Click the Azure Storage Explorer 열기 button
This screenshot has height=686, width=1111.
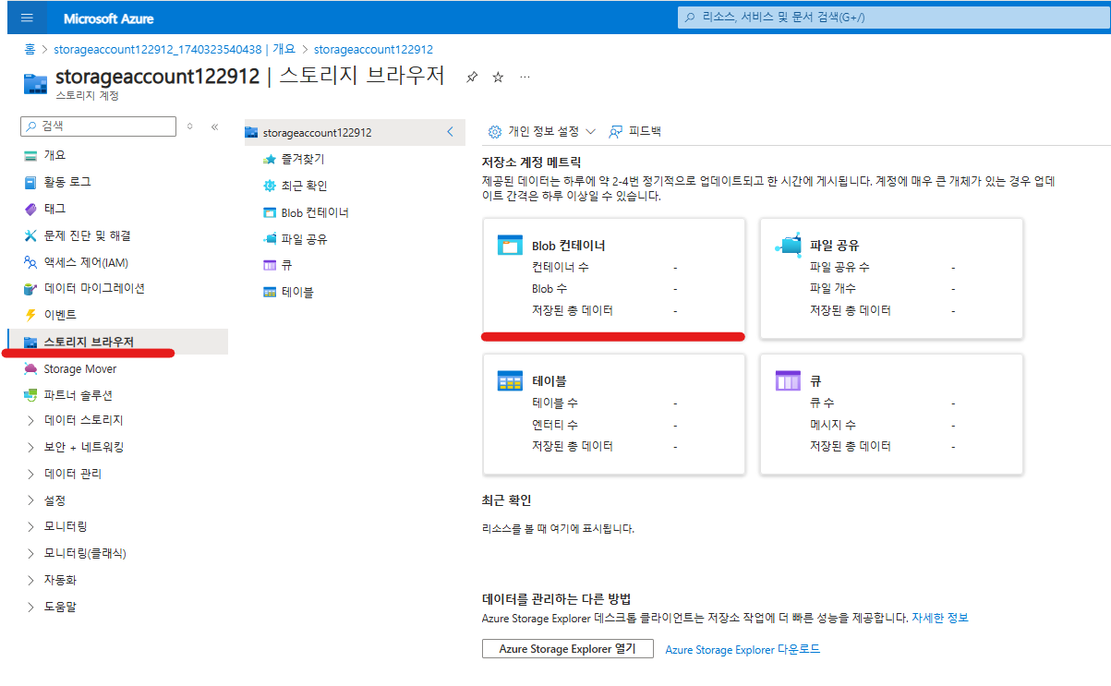pyautogui.click(x=567, y=649)
